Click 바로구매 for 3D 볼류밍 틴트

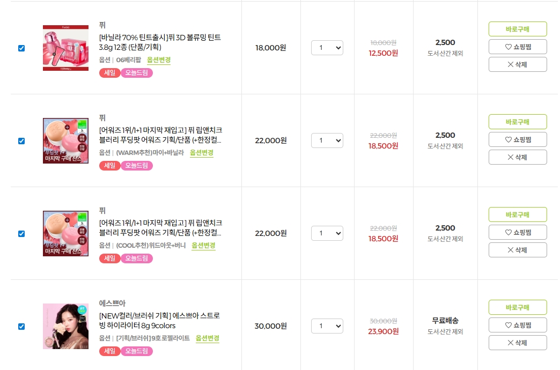(x=518, y=29)
